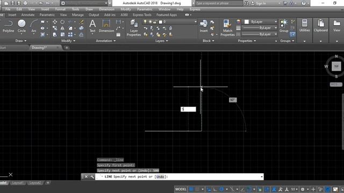
Task: Click the dynamic input length field
Action: pyautogui.click(x=188, y=109)
